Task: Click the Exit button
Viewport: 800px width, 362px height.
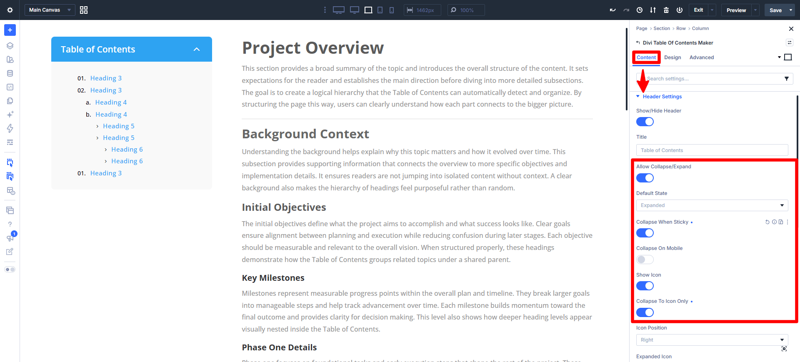Action: pos(698,10)
